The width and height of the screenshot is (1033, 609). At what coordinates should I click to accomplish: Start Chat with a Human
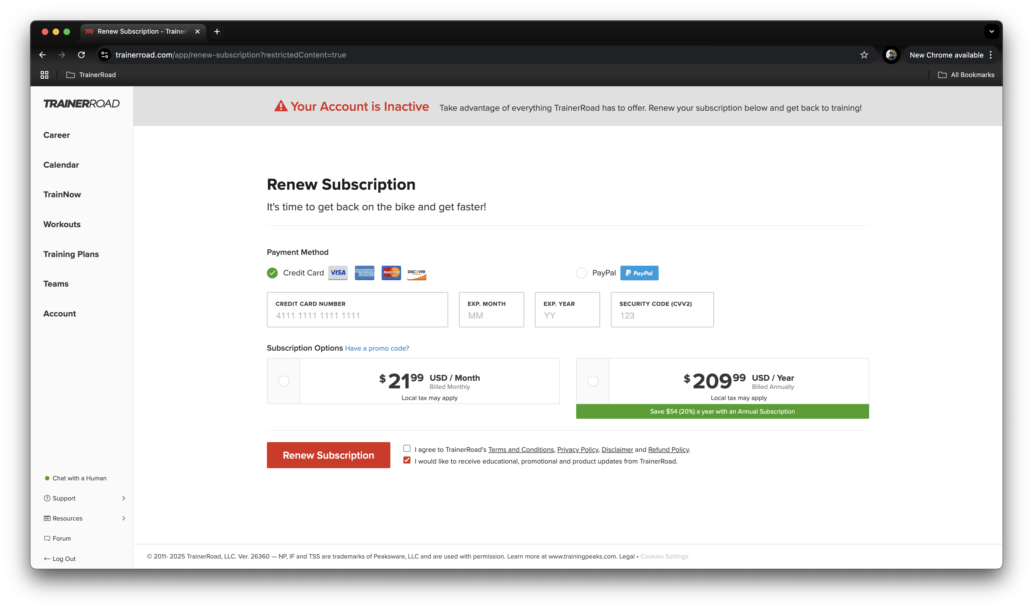[76, 478]
